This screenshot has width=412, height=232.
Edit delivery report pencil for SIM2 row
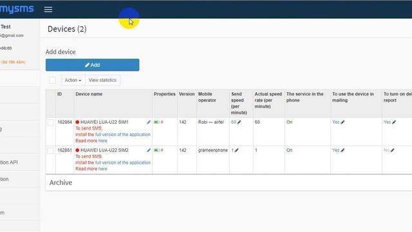pyautogui.click(x=392, y=150)
